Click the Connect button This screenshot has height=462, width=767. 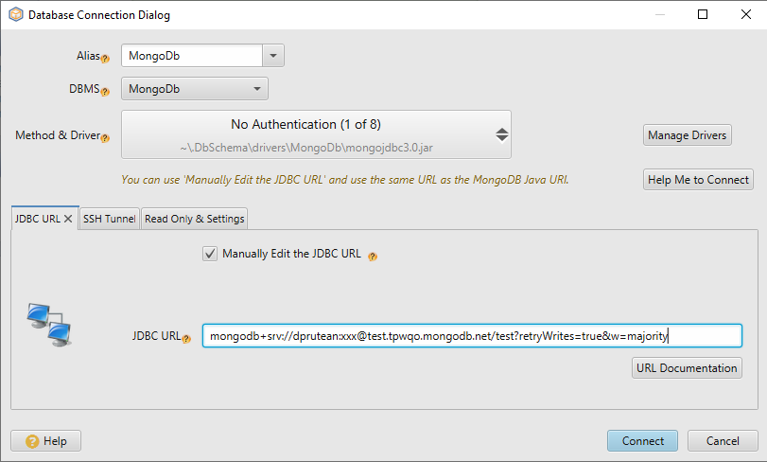(643, 441)
